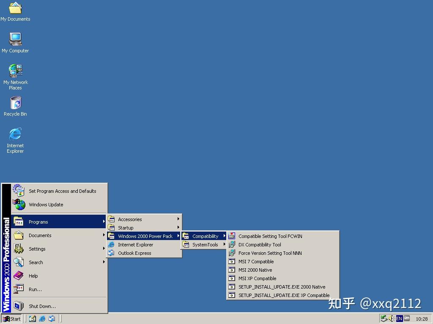Launch Internet Explorer from quick launch bar

pos(42,319)
